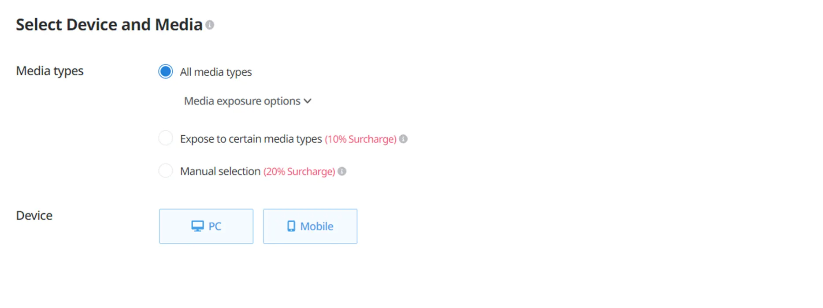Viewport: 823px width, 308px height.
Task: Choose the Expose to certain media types radio
Action: (166, 138)
